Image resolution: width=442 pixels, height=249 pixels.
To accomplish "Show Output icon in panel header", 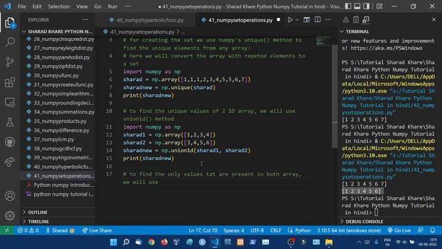I will coord(356,19).
